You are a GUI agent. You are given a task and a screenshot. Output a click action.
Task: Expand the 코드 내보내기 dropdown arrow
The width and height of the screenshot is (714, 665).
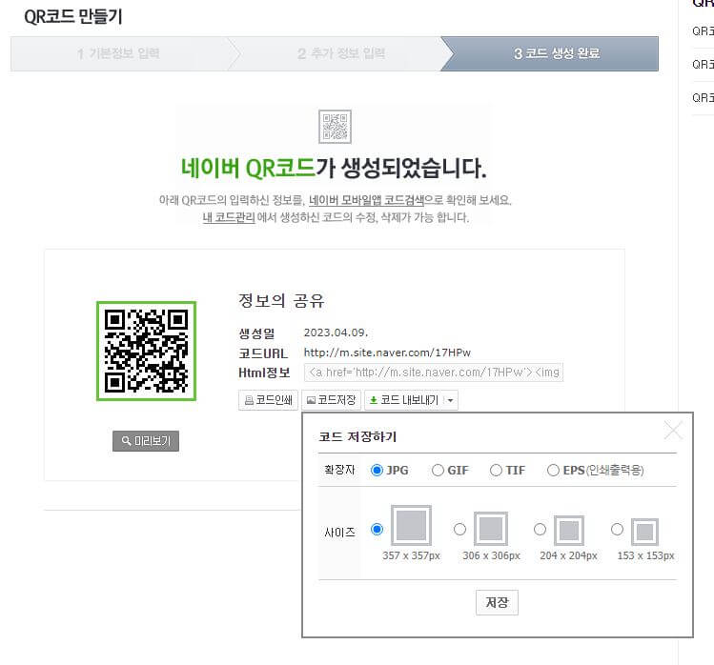(x=450, y=400)
